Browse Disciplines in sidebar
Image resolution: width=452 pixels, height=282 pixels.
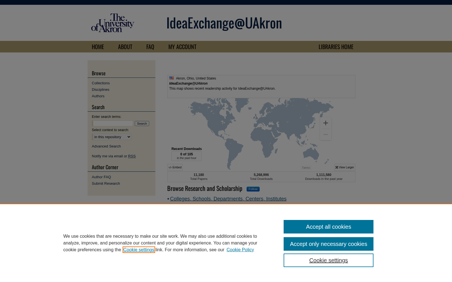coord(101,90)
